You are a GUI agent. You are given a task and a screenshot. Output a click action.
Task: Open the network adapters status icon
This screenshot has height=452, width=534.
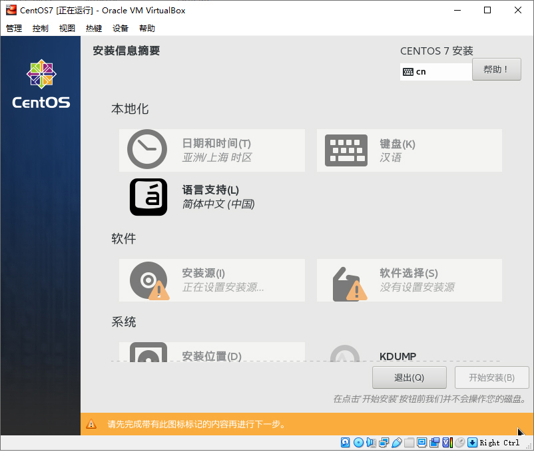pyautogui.click(x=384, y=442)
